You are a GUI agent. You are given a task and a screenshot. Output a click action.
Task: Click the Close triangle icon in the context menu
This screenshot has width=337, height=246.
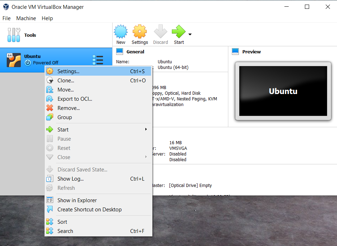[50, 157]
